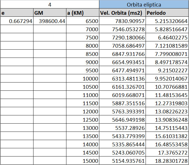Click velocity value 6313.481136
The height and width of the screenshot is (165, 189).
click(x=123, y=79)
